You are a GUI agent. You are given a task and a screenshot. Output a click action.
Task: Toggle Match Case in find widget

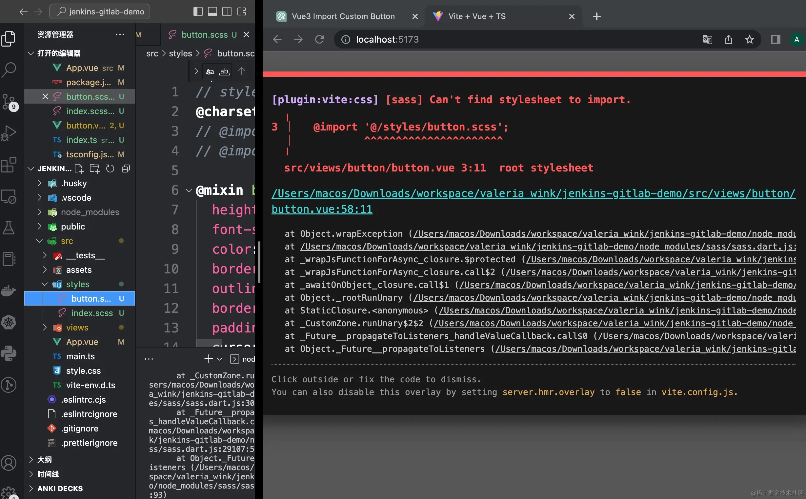pos(210,71)
